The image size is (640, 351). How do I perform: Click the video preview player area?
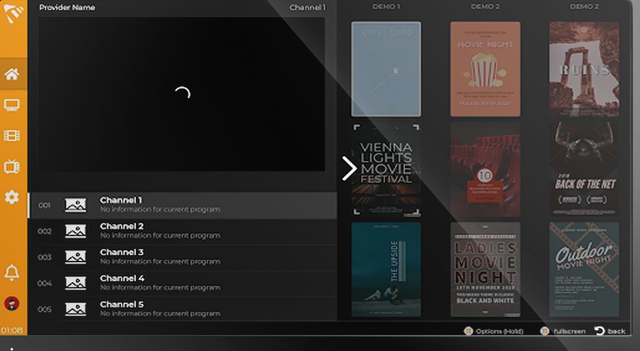point(182,94)
